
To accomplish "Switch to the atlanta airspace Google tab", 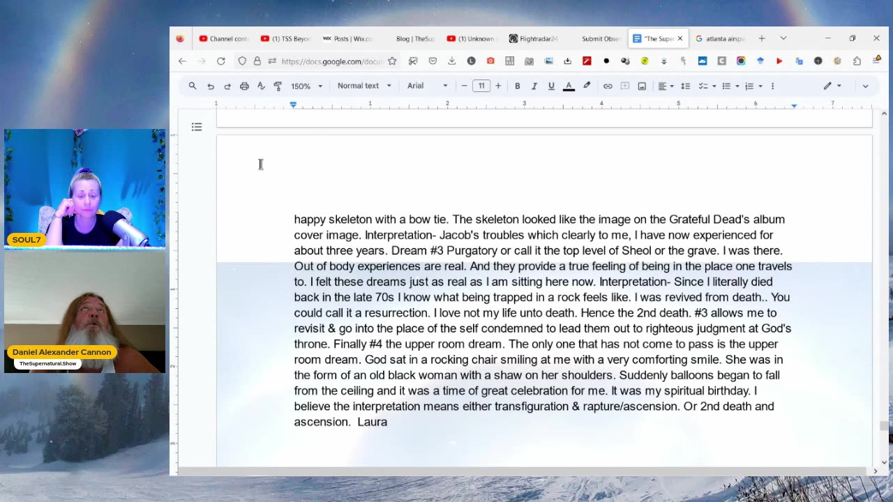I will point(721,38).
